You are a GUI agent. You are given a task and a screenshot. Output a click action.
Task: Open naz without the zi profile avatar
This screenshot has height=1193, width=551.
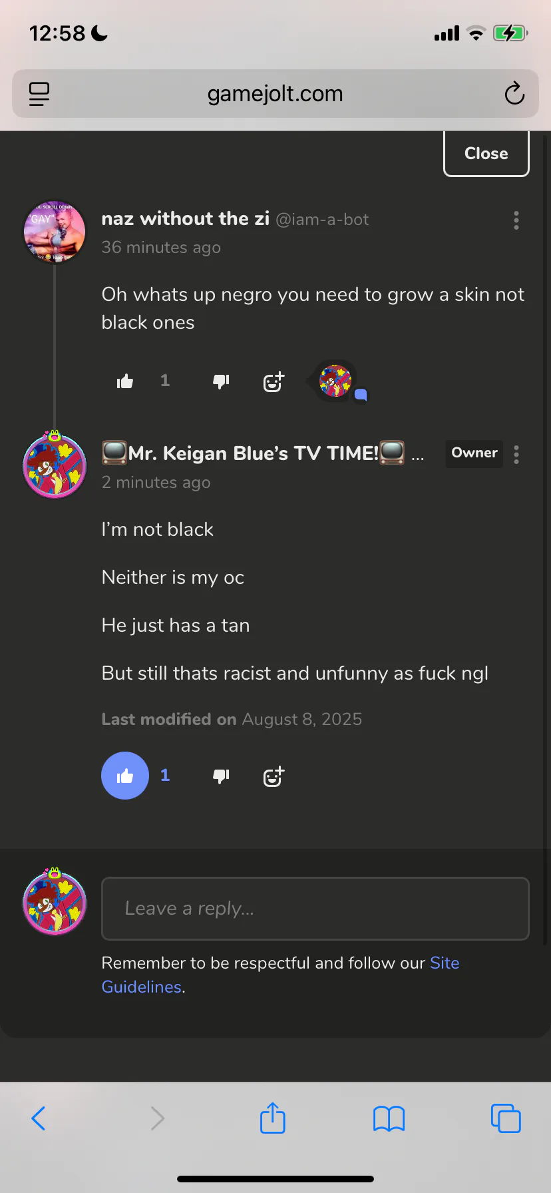point(55,232)
